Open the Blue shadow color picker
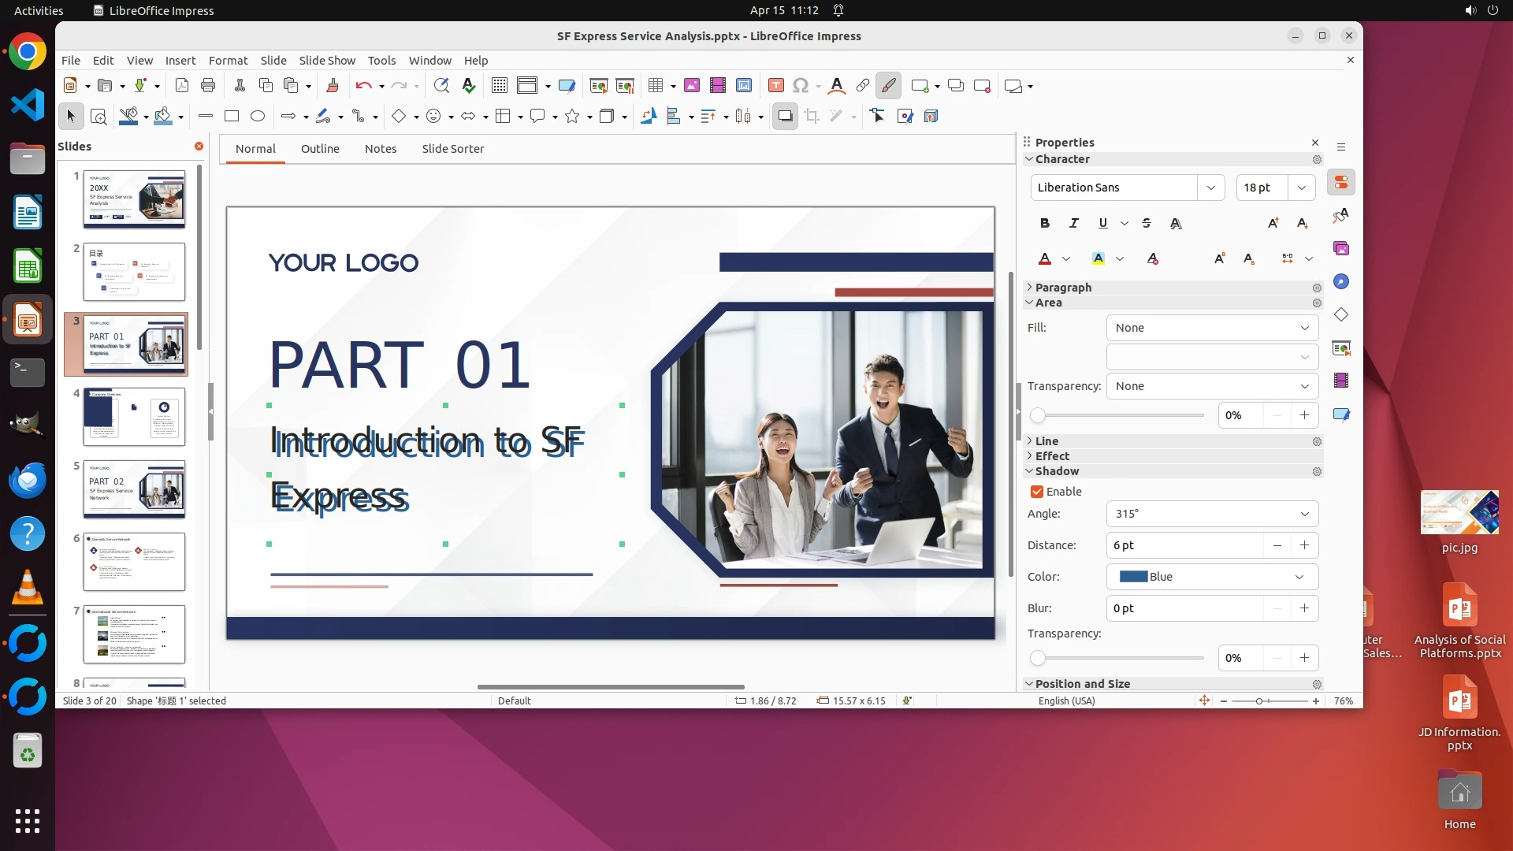Viewport: 1513px width, 851px height. (1212, 577)
